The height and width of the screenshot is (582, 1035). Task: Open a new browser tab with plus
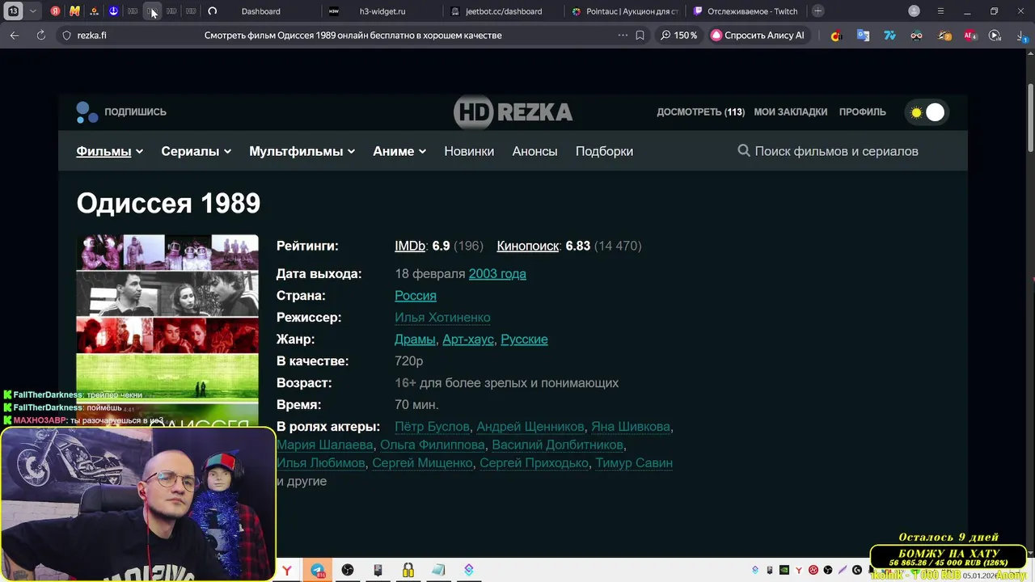point(818,11)
